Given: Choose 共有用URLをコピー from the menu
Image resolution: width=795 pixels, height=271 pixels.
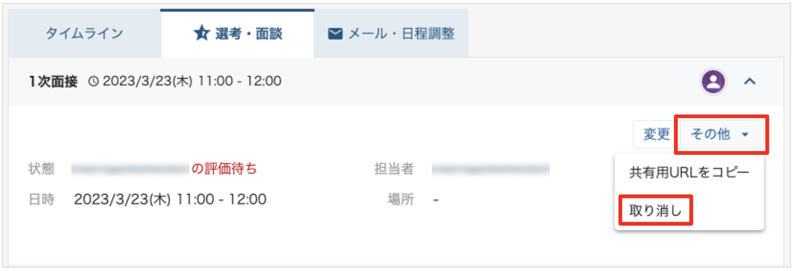Looking at the screenshot, I should click(x=689, y=172).
